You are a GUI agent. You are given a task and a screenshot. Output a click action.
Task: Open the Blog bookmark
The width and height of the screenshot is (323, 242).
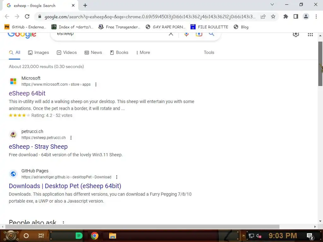[x=241, y=27]
